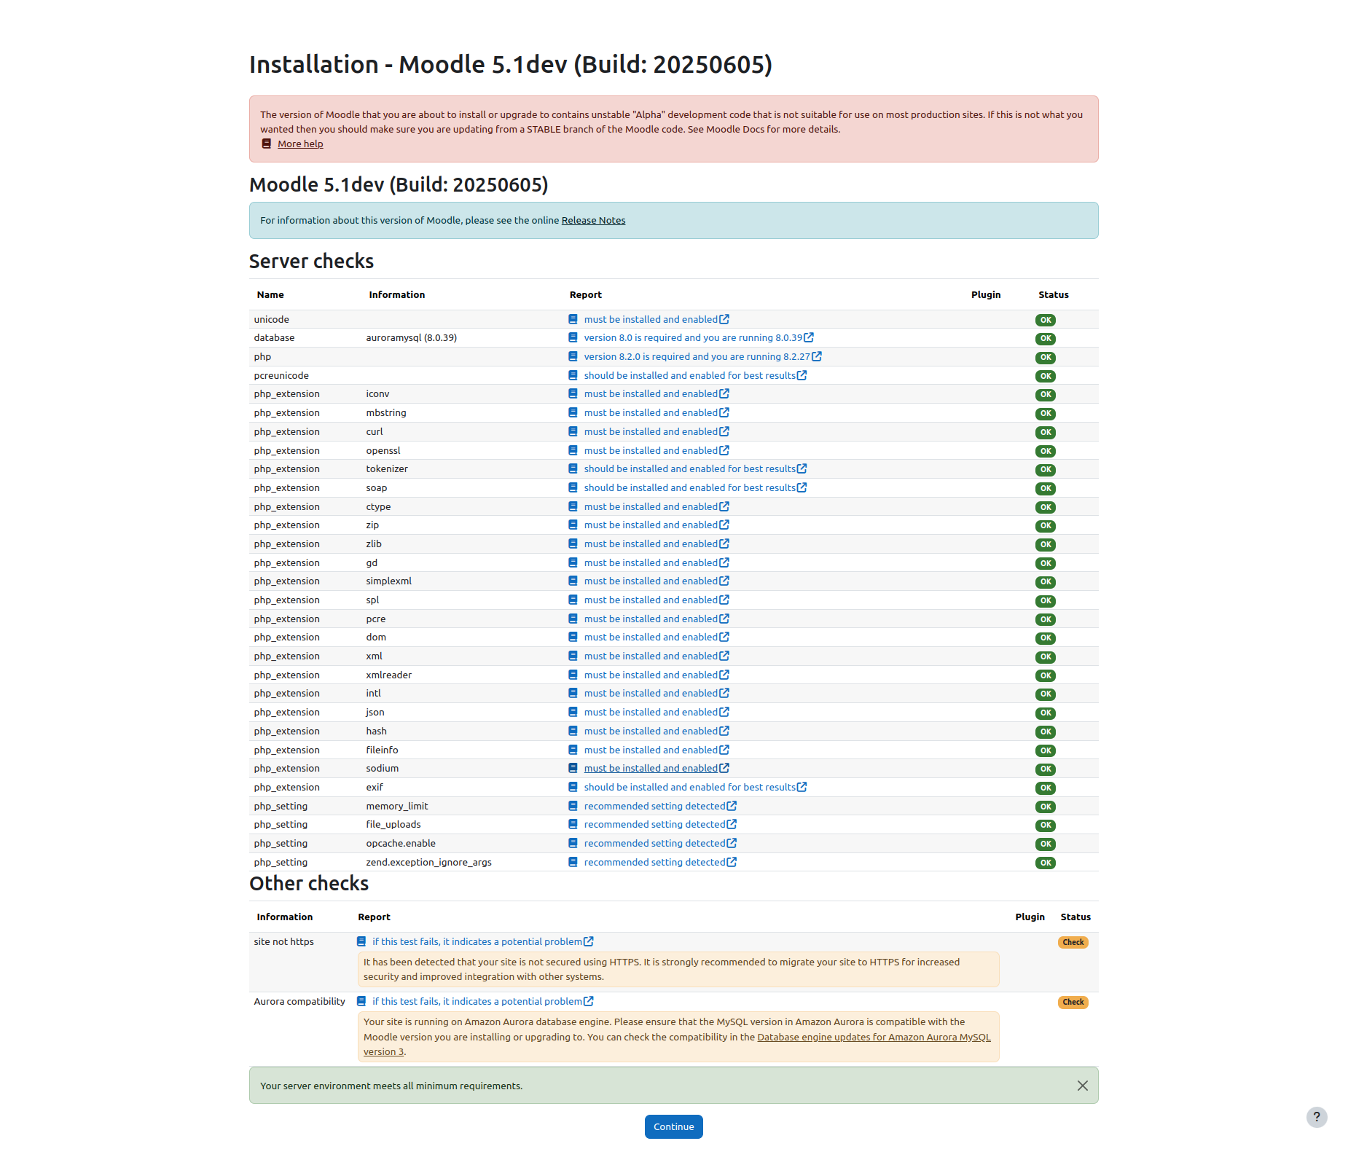
Task: Open sodium 'must be installed' report link
Action: (x=651, y=768)
